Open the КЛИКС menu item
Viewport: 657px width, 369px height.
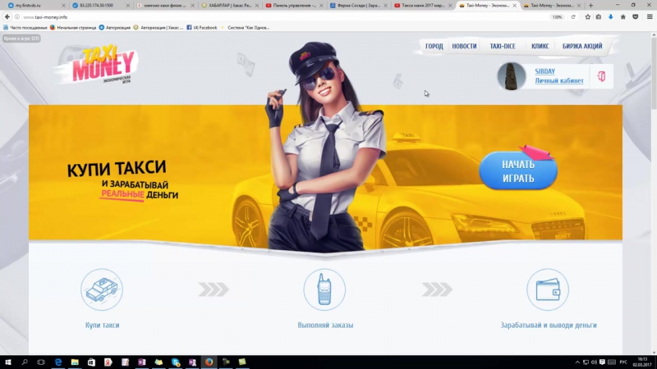click(540, 46)
